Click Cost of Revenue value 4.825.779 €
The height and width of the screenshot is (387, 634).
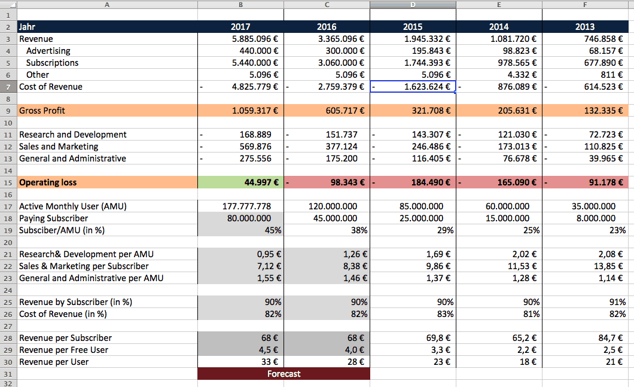point(240,87)
